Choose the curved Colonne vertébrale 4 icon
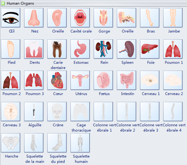 tap(173, 111)
